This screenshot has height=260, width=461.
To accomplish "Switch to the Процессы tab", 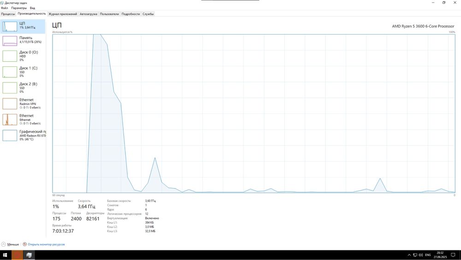I will tap(8, 14).
